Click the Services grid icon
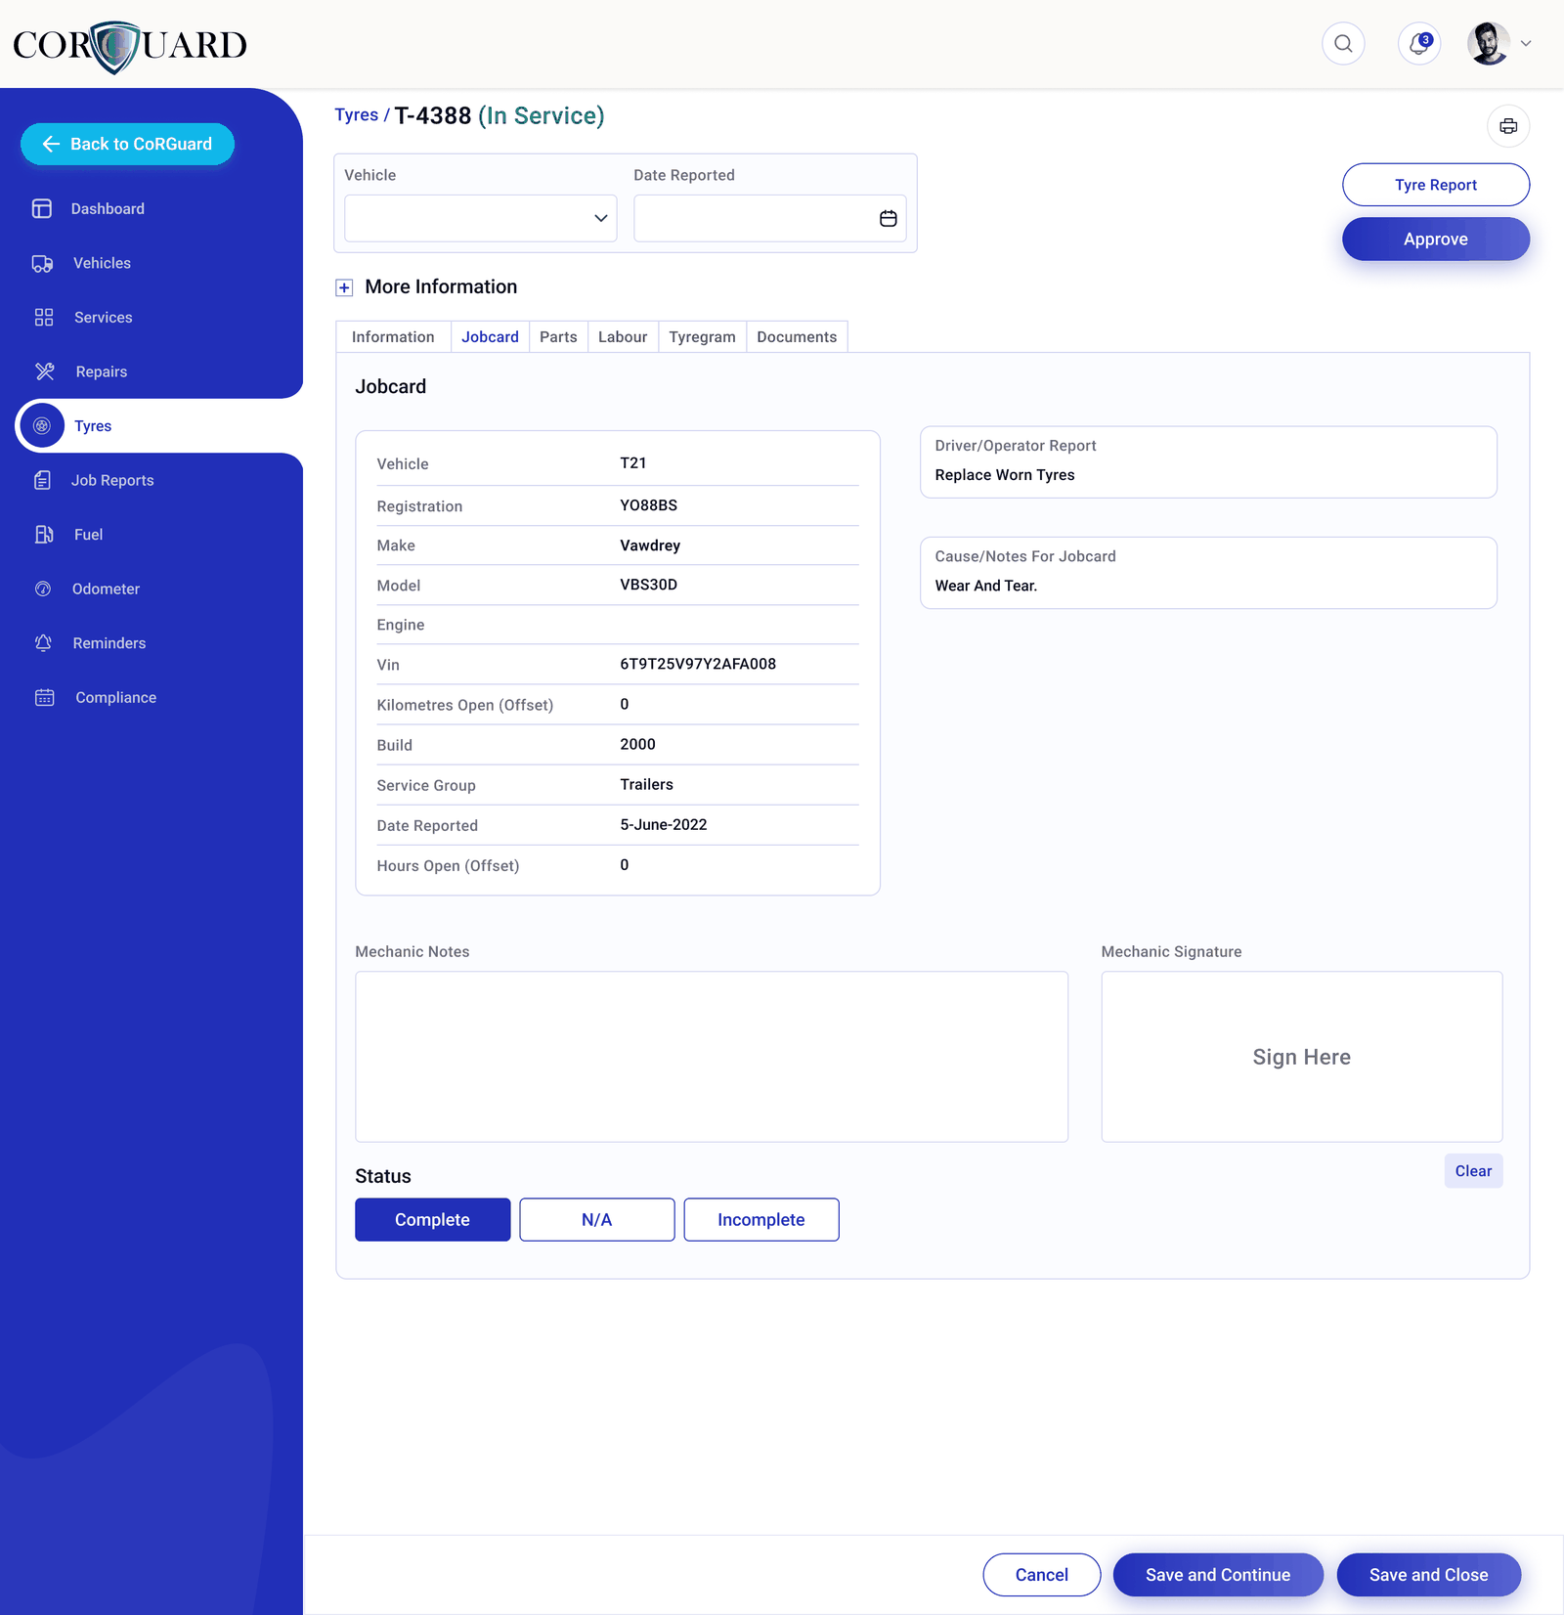Image resolution: width=1564 pixels, height=1615 pixels. tap(44, 317)
